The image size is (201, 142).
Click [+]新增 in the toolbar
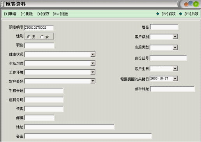coord(10,14)
